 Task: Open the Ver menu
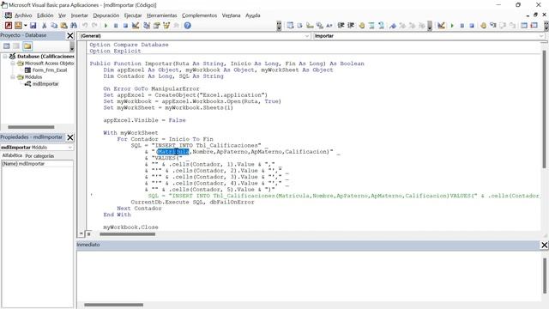point(62,15)
